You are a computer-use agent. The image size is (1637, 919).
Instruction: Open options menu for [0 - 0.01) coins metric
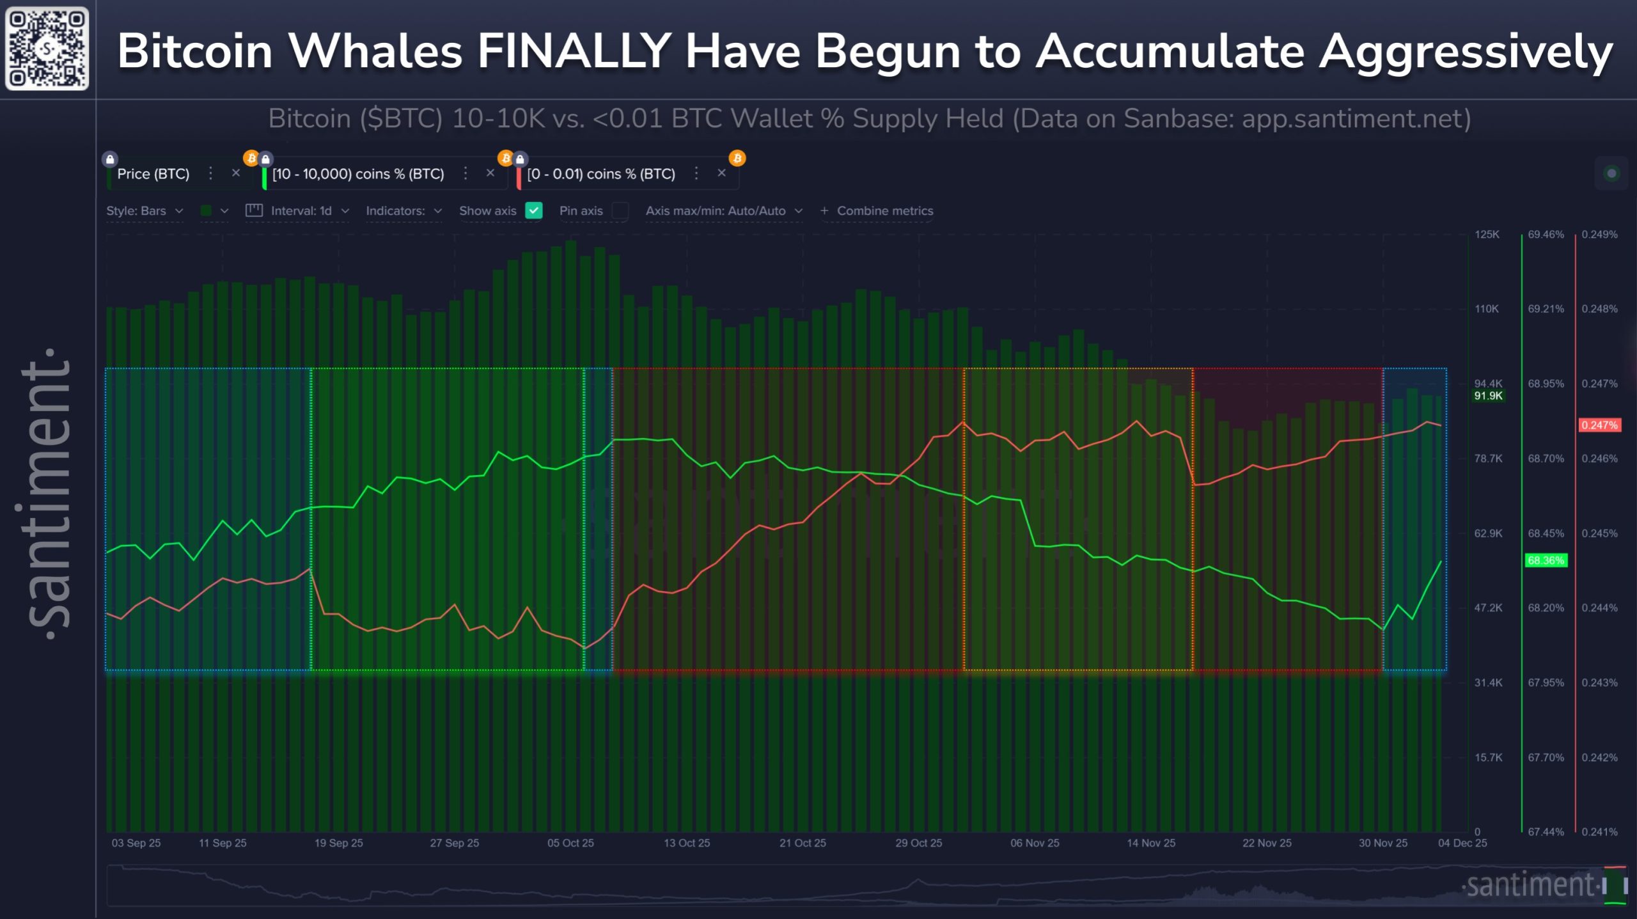(696, 173)
